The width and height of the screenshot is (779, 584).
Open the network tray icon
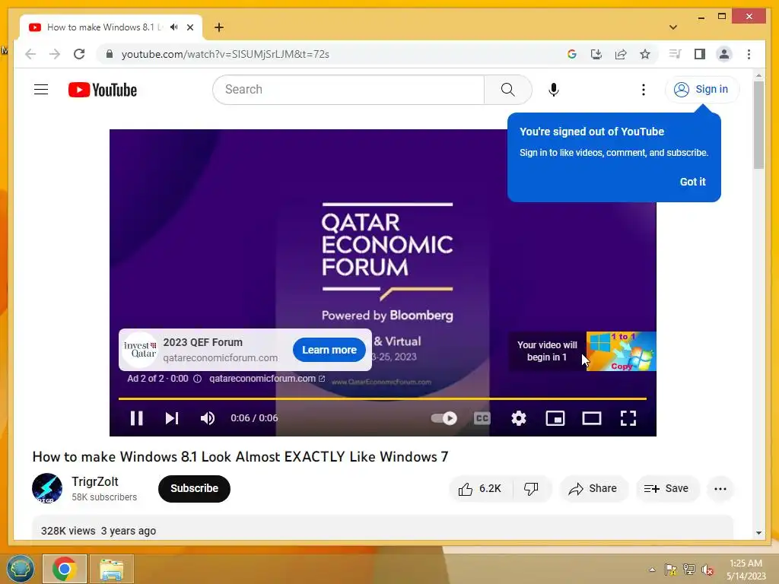pos(688,570)
